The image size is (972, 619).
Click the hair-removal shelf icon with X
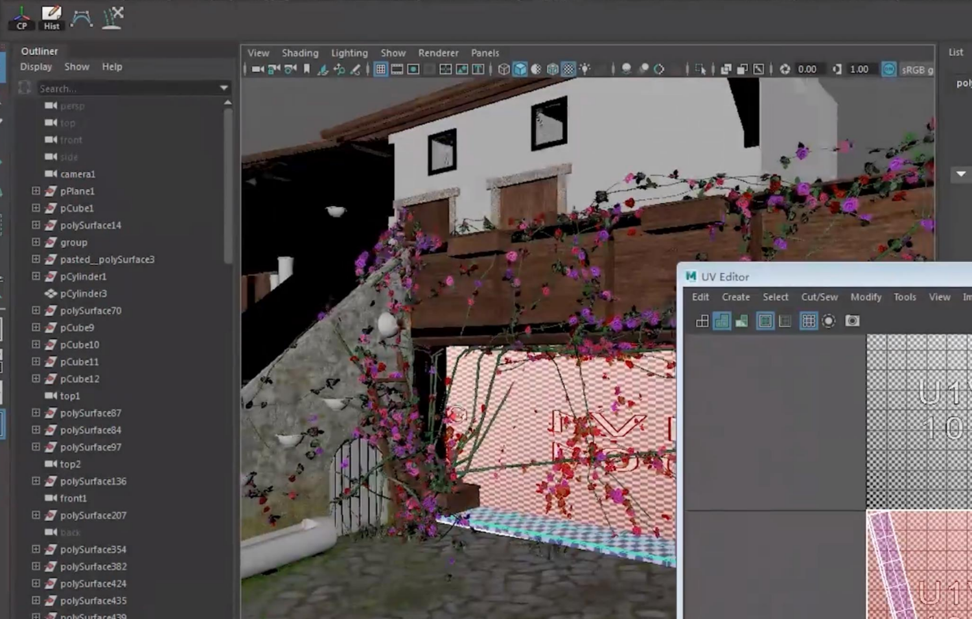coord(113,18)
